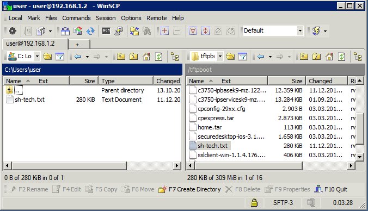This screenshot has width=368, height=211.
Task: Click the remote panel scroll down arrow
Action: coord(359,157)
